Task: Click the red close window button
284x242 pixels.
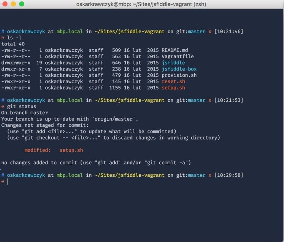Action: pyautogui.click(x=5, y=4)
